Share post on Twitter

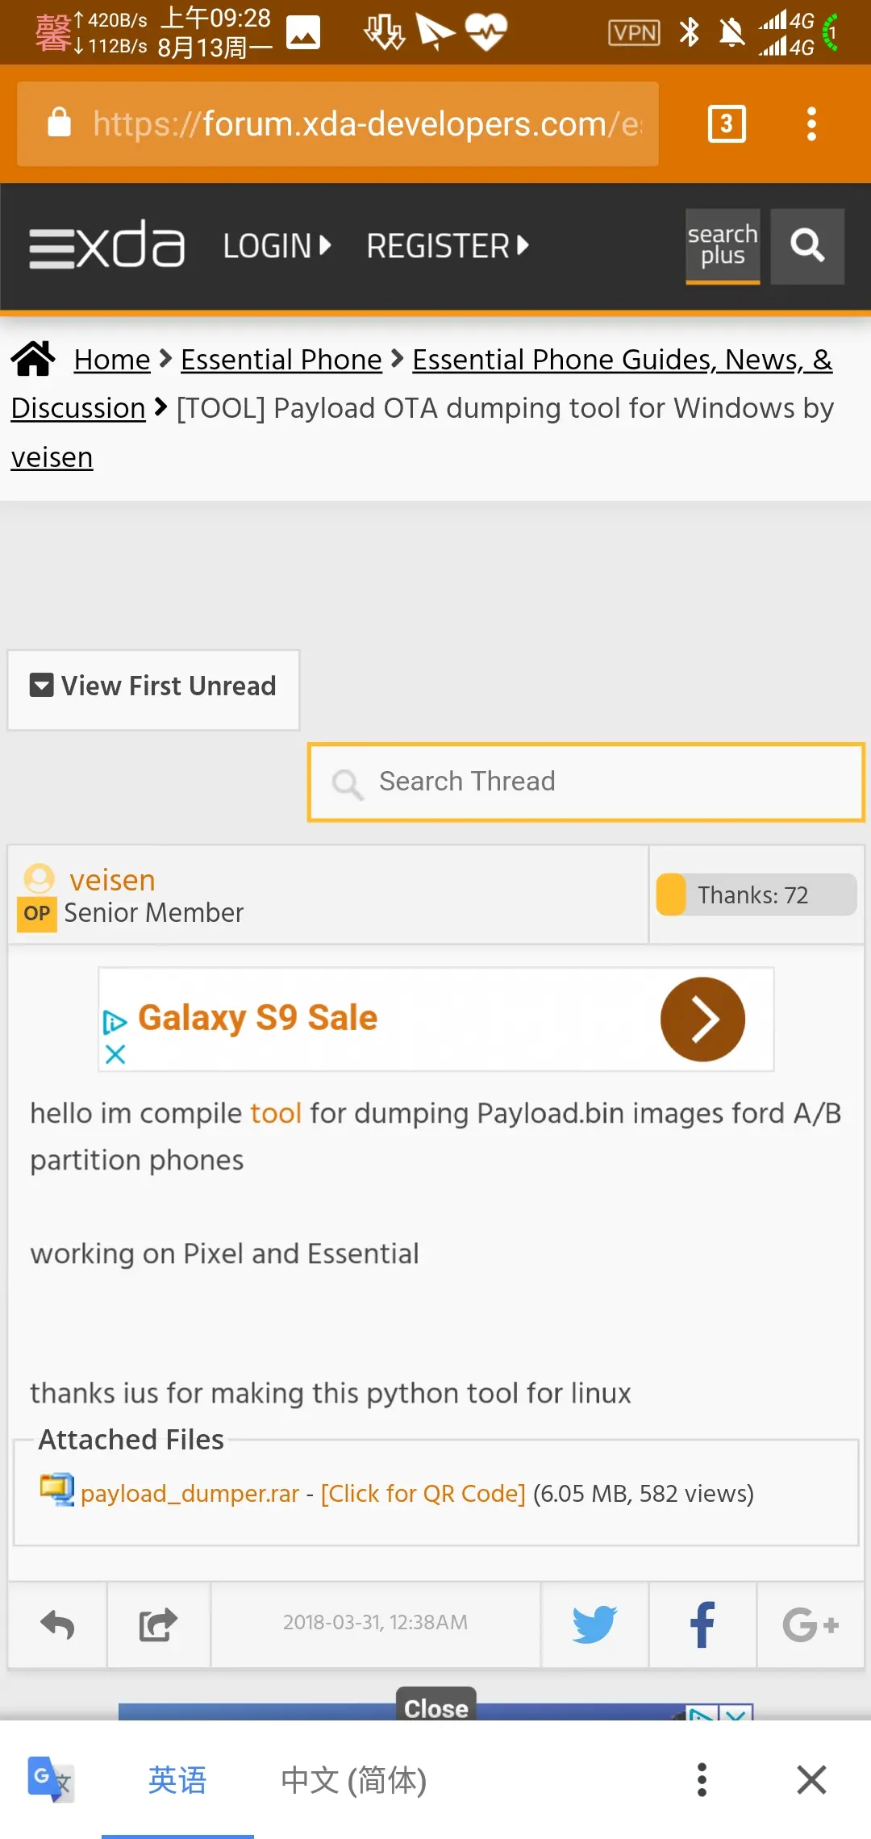[x=595, y=1624]
